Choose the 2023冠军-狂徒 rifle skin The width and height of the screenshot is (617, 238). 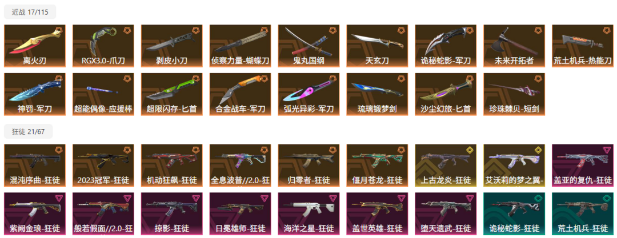103,166
